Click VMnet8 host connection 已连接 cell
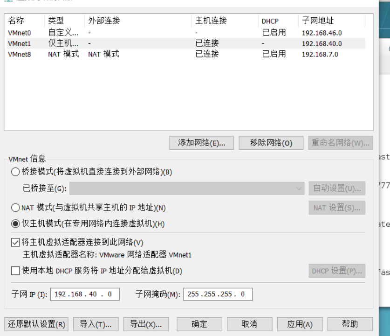 (x=207, y=54)
